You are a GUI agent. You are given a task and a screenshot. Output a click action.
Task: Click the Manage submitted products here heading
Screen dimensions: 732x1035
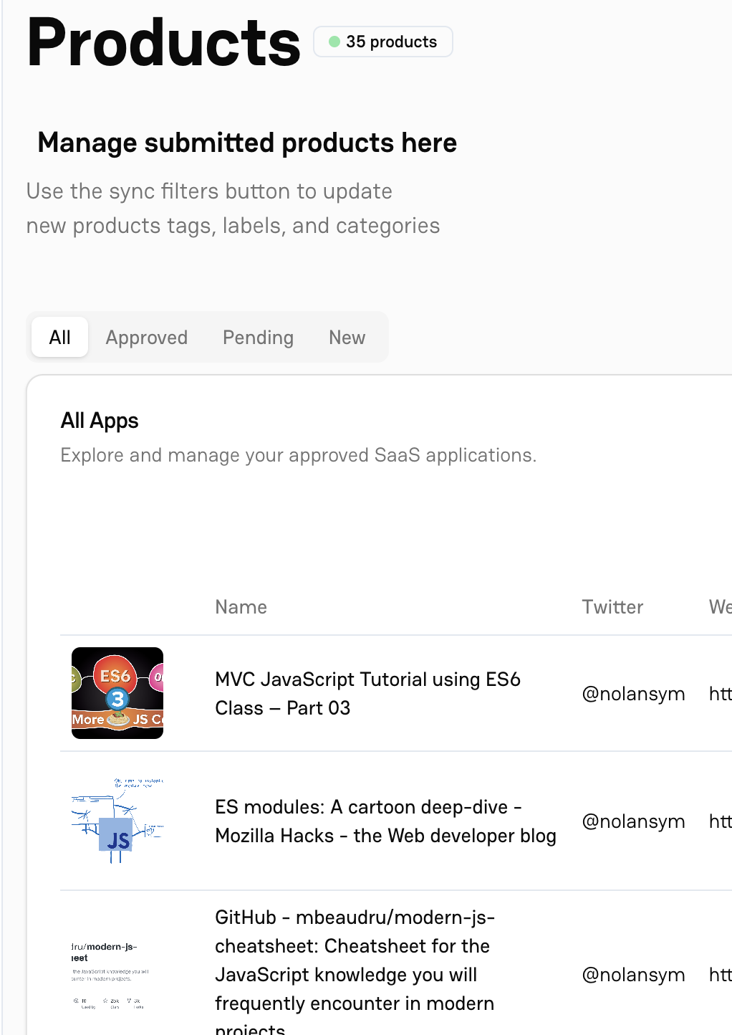click(246, 143)
